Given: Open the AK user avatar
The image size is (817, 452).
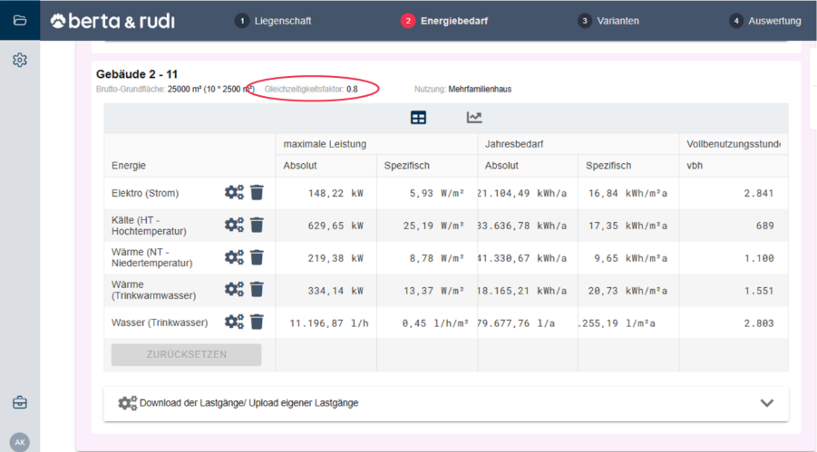Looking at the screenshot, I should point(20,442).
